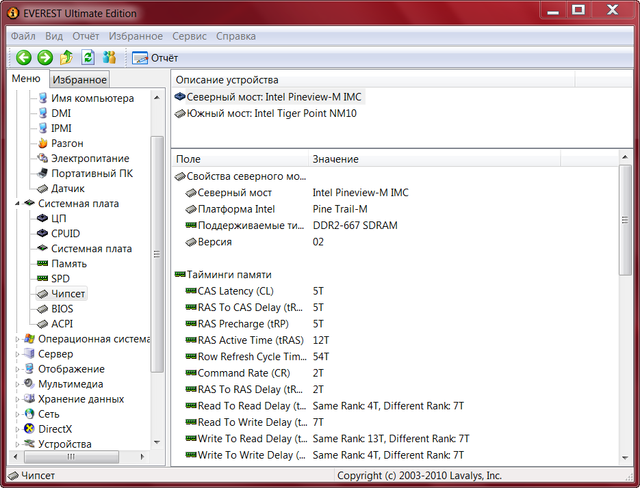This screenshot has width=640, height=488.
Task: Select Северный мост: Intel Pineview-M IMC device
Action: pyautogui.click(x=274, y=97)
